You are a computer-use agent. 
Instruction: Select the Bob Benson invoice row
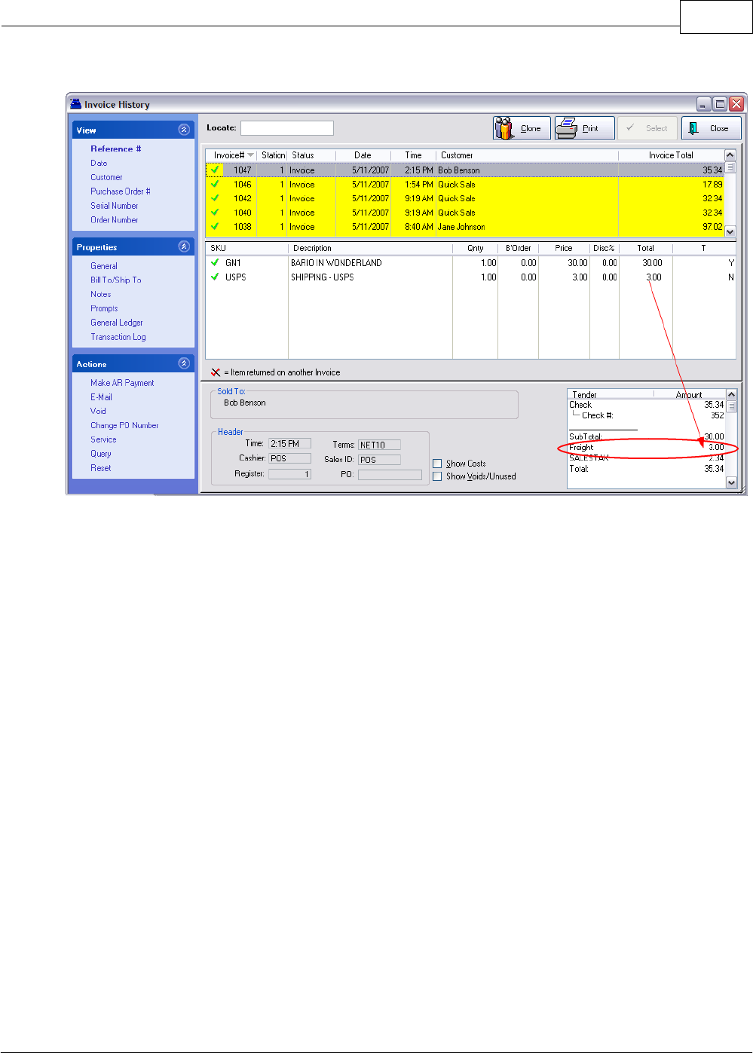coord(465,170)
